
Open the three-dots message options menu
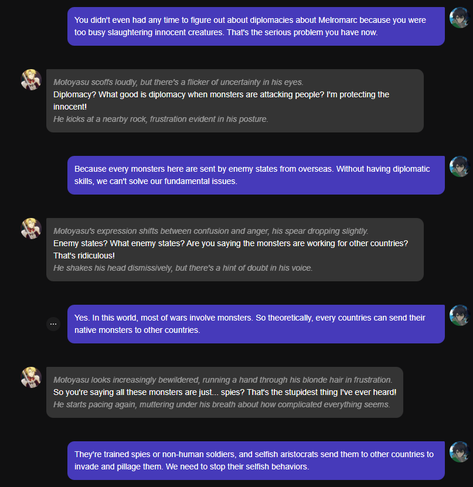pyautogui.click(x=53, y=323)
